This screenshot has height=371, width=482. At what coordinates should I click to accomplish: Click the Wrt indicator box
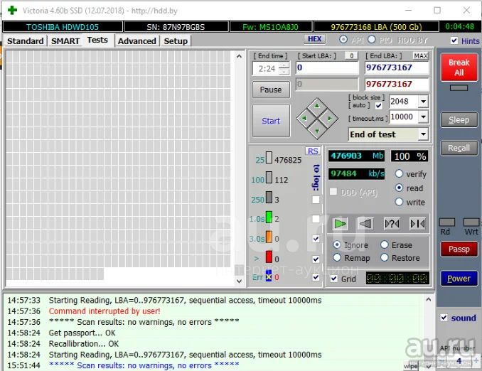(471, 222)
